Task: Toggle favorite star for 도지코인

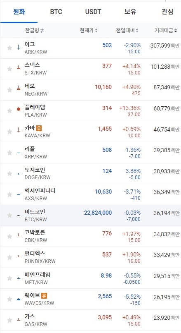Action: pyautogui.click(x=9, y=173)
